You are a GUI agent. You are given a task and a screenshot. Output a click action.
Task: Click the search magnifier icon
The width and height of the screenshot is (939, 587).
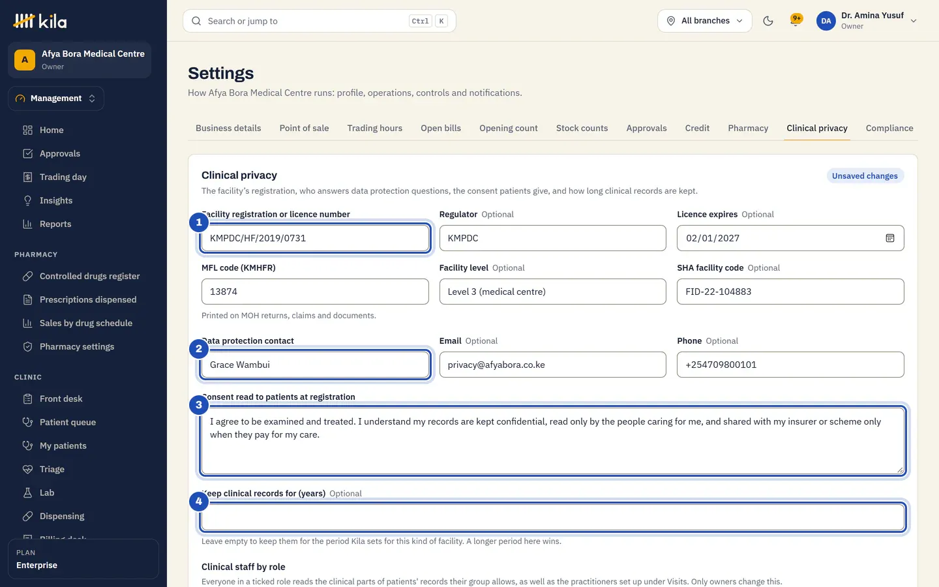coord(196,21)
